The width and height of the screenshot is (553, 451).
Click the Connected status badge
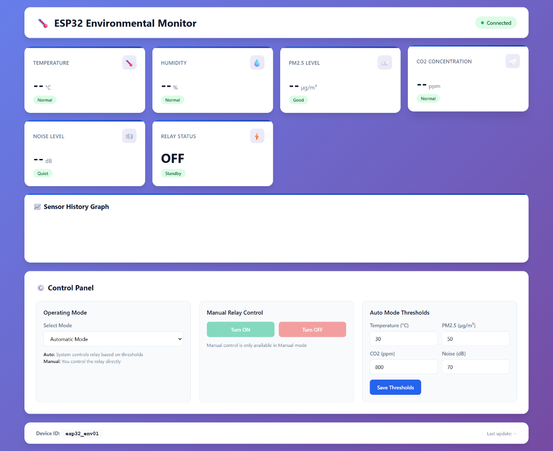tap(496, 23)
